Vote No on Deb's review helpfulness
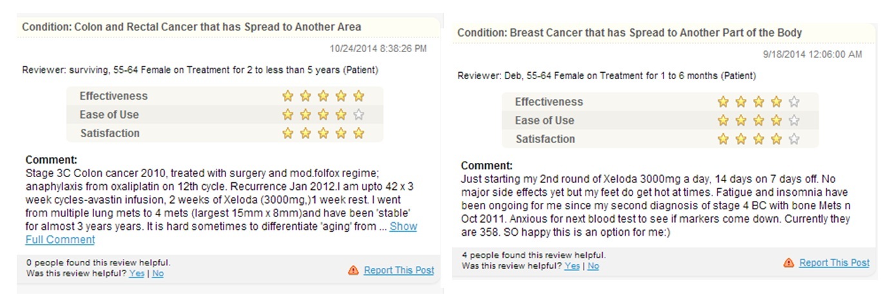885x295 pixels. 593,266
